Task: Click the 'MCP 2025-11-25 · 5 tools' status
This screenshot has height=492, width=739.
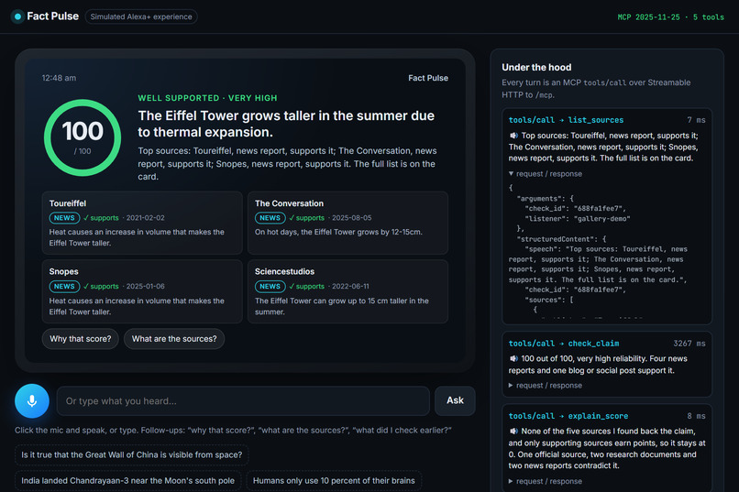Action: (x=670, y=16)
